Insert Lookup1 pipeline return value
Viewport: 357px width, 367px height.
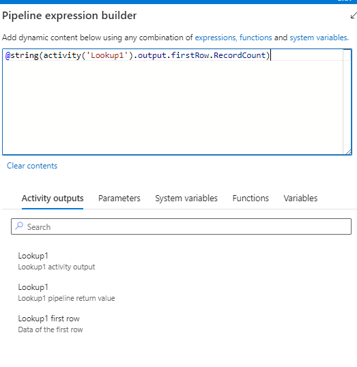pos(66,293)
